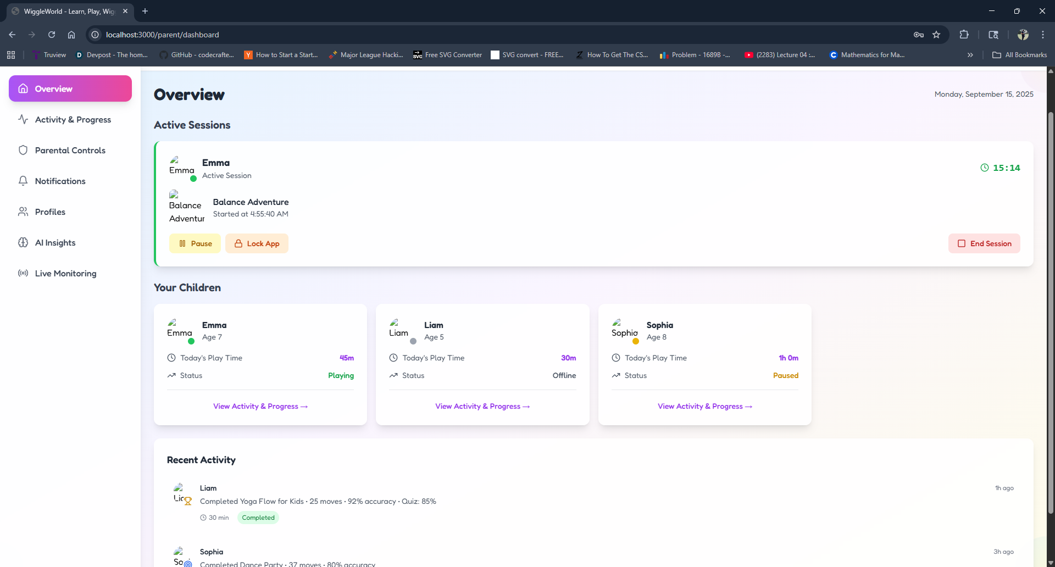Click the browser back arrow

[12, 35]
